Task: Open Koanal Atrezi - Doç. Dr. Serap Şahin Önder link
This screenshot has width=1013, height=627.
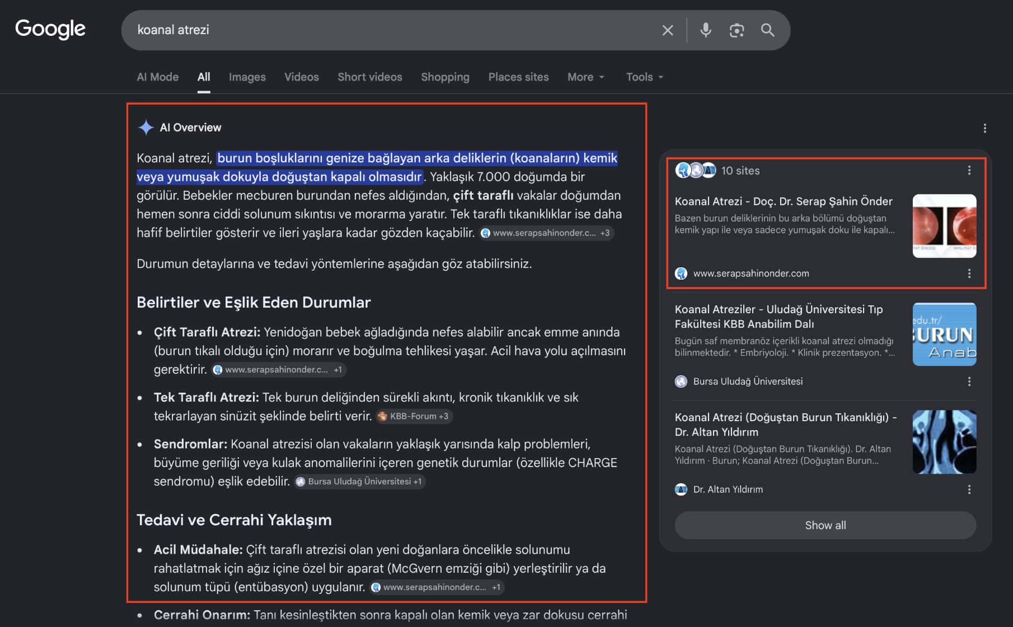Action: click(x=784, y=201)
